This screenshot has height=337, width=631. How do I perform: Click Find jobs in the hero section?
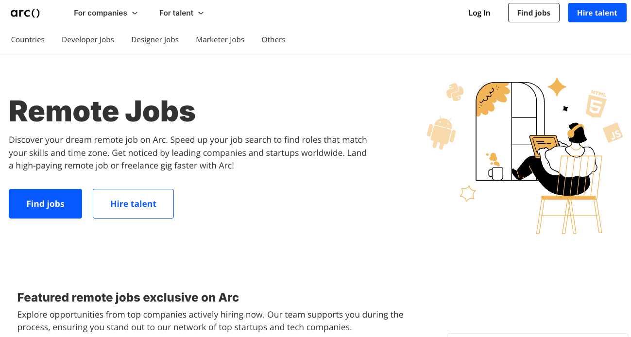coord(45,203)
